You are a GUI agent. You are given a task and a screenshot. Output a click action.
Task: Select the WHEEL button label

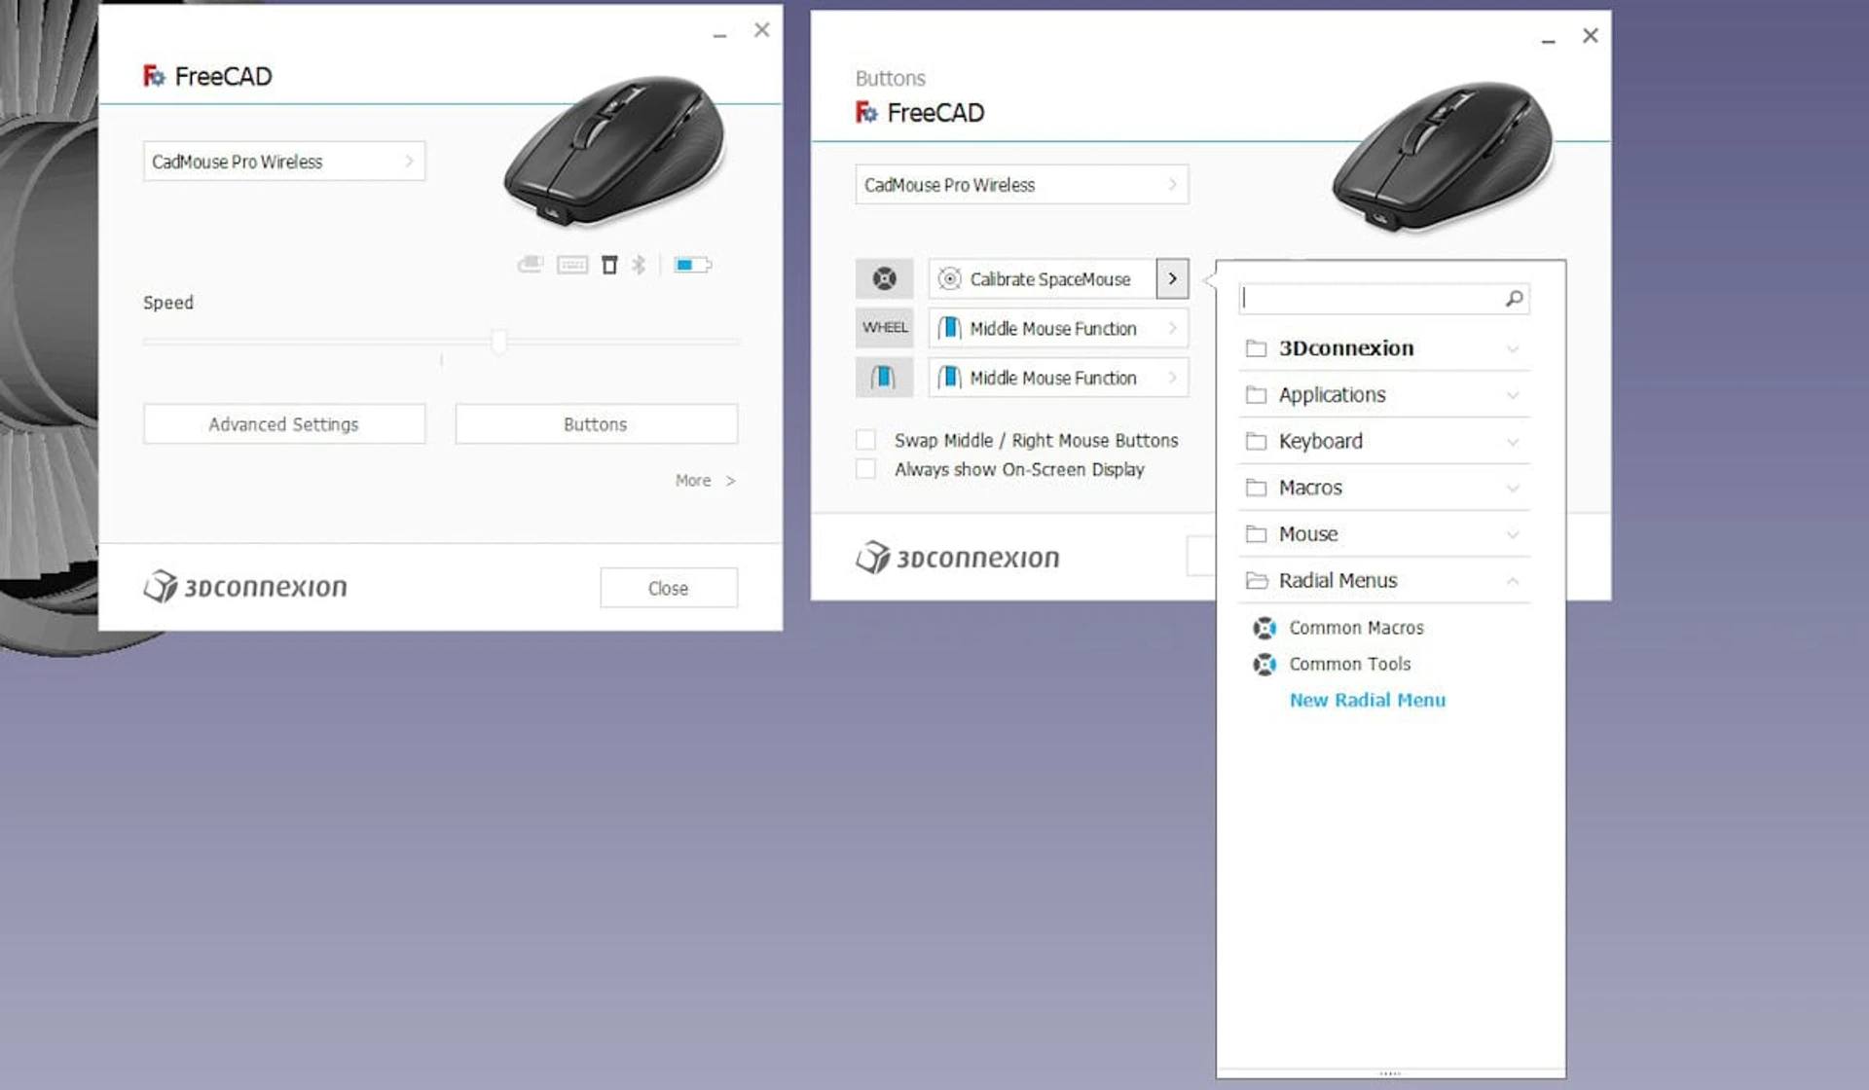(884, 328)
